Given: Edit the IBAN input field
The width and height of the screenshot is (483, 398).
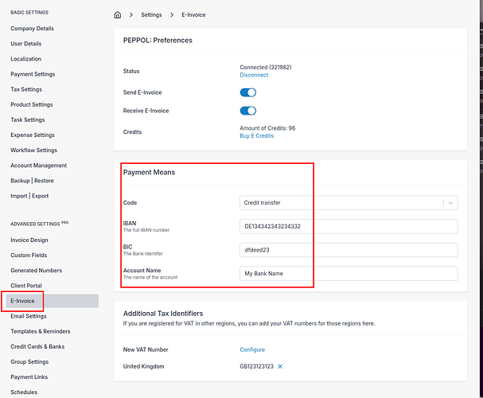Looking at the screenshot, I should point(349,226).
